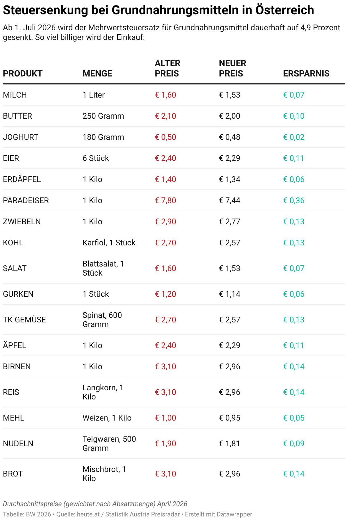Click the Steuersenkung headline title

point(159,10)
